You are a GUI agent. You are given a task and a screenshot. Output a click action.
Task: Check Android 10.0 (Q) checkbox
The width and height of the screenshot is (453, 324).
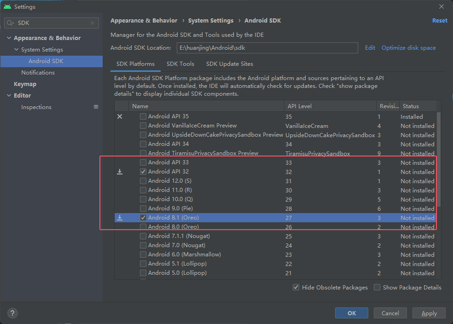coord(143,199)
